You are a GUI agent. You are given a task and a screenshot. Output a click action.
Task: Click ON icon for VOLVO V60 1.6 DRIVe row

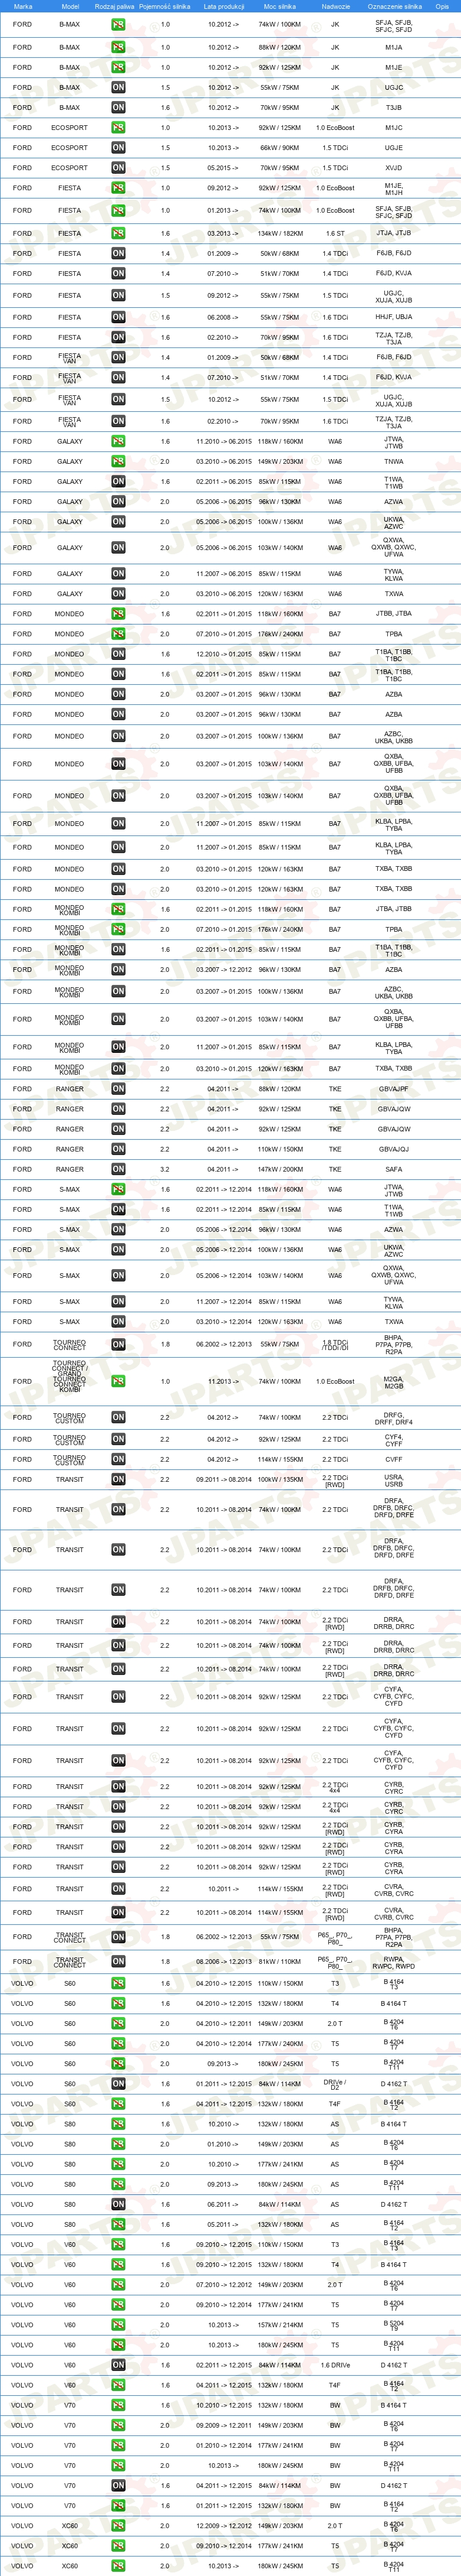click(118, 2365)
